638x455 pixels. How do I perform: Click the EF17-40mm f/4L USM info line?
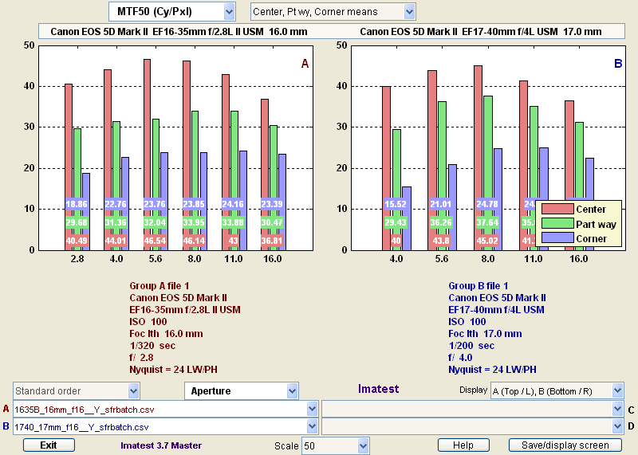pyautogui.click(x=496, y=310)
